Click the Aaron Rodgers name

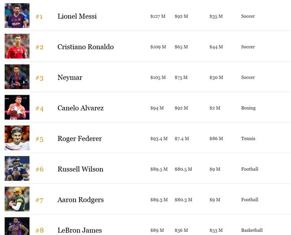[x=81, y=200]
